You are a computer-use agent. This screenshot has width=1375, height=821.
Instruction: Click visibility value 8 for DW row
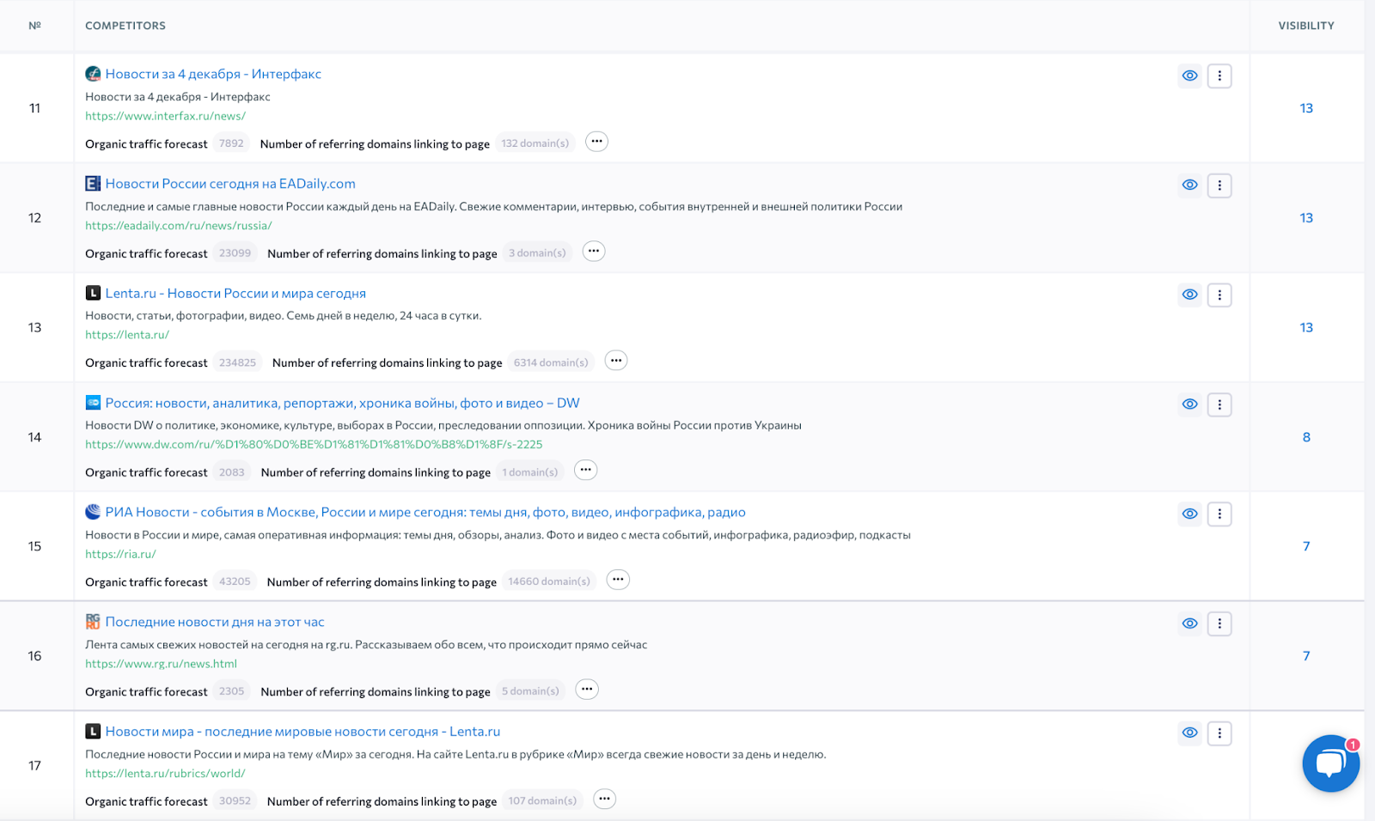(x=1305, y=437)
